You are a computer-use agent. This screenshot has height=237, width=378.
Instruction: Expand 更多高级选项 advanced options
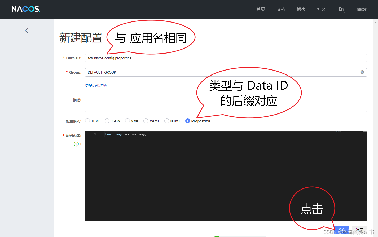[96, 85]
